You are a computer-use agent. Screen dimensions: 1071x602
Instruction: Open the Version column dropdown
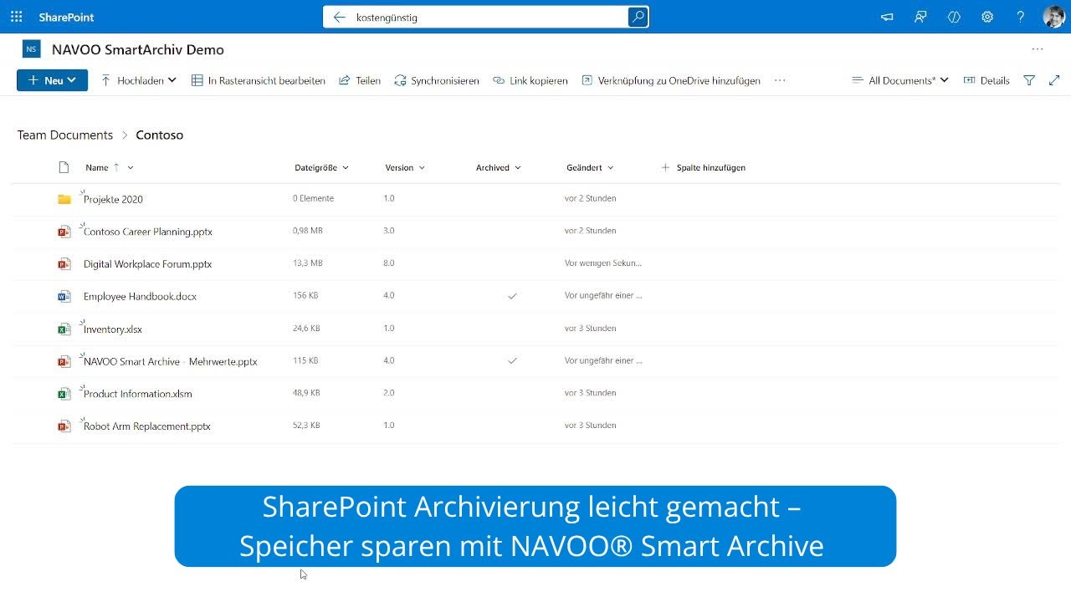[x=405, y=167]
